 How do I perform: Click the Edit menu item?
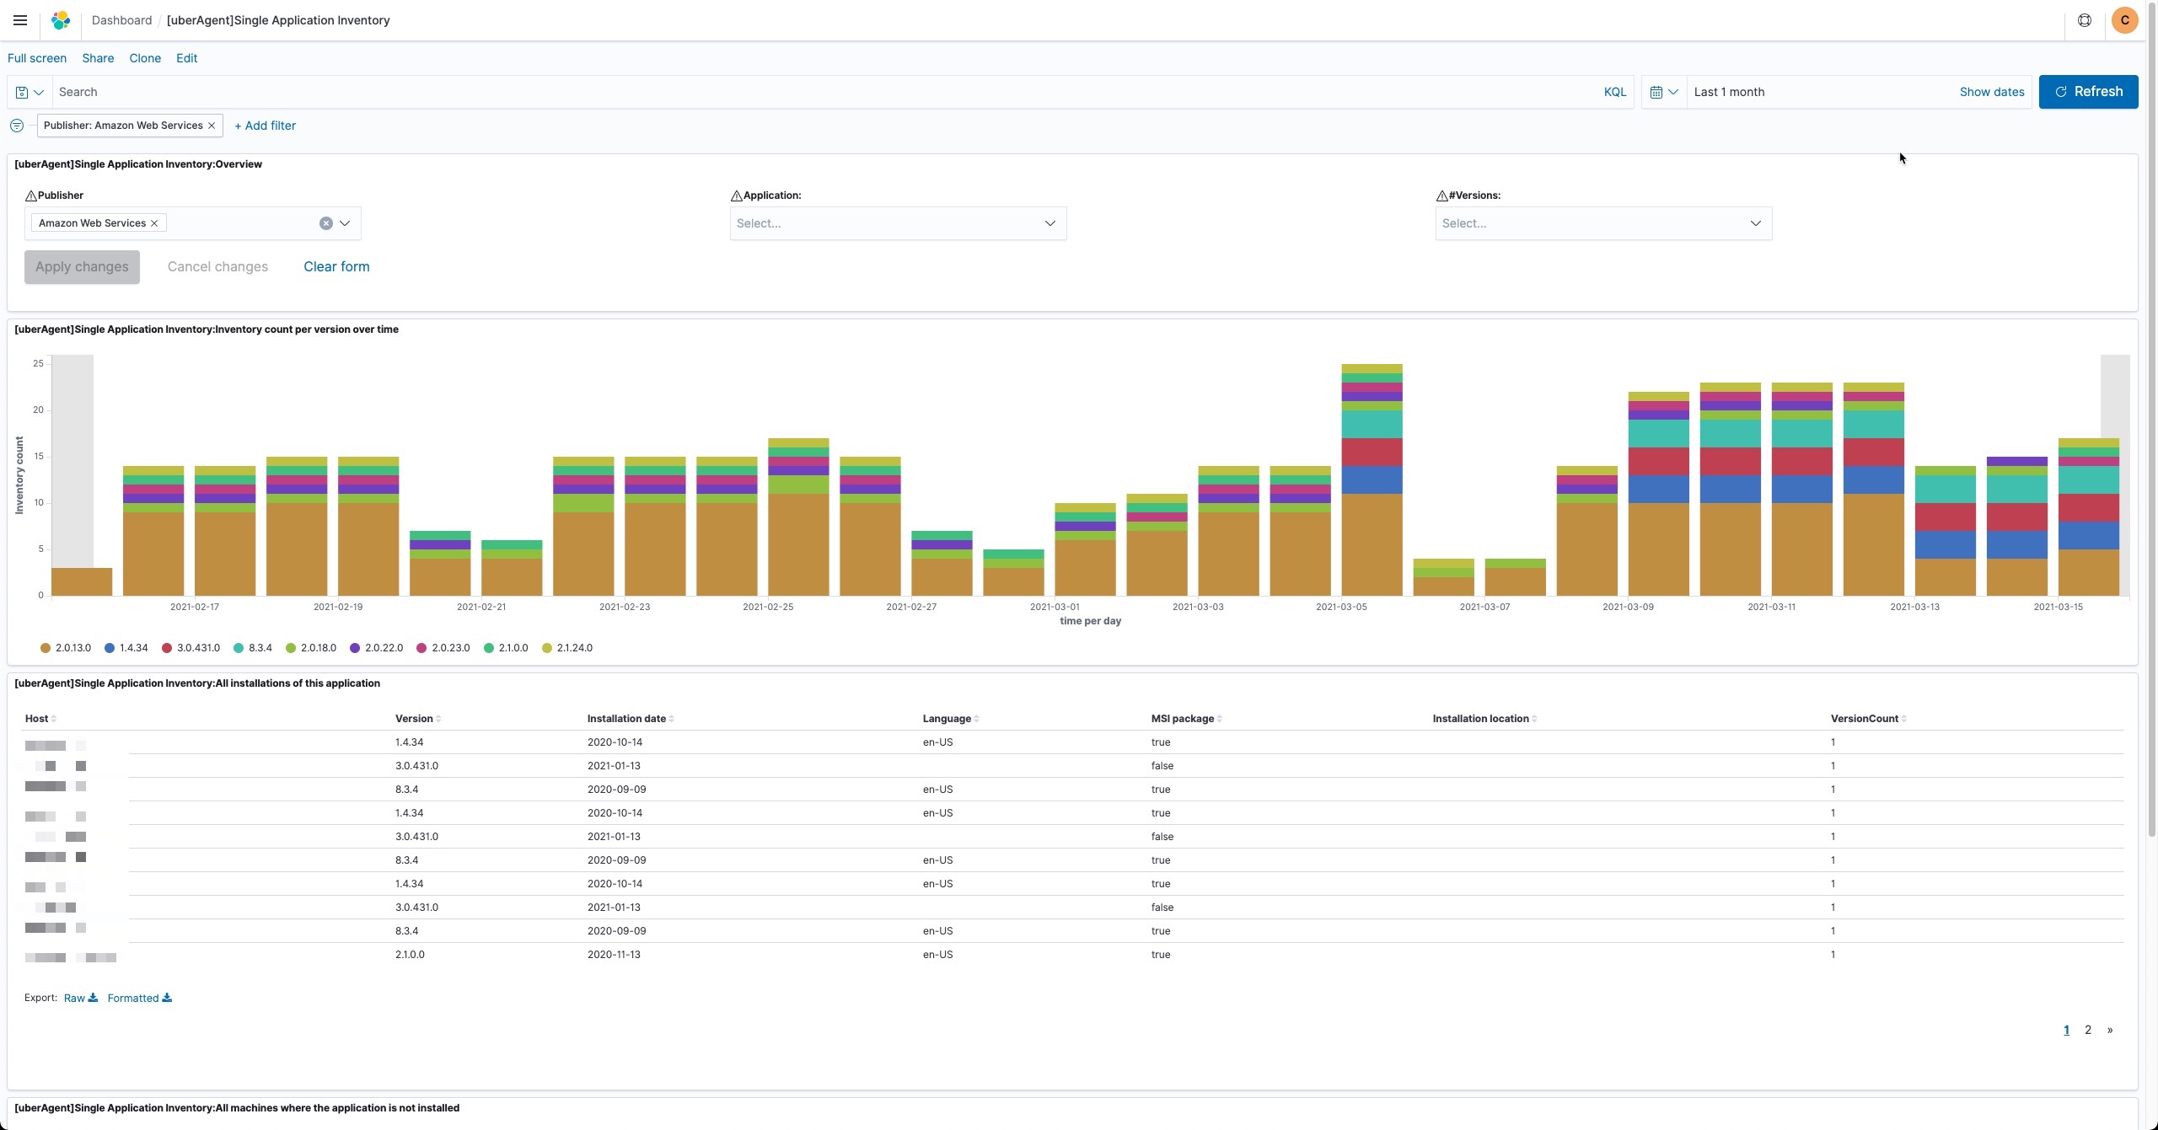coord(186,58)
